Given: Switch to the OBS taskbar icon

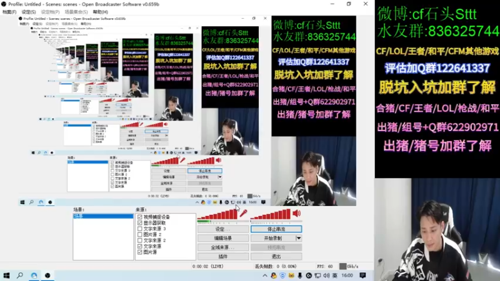Looking at the screenshot, I should point(47,275).
